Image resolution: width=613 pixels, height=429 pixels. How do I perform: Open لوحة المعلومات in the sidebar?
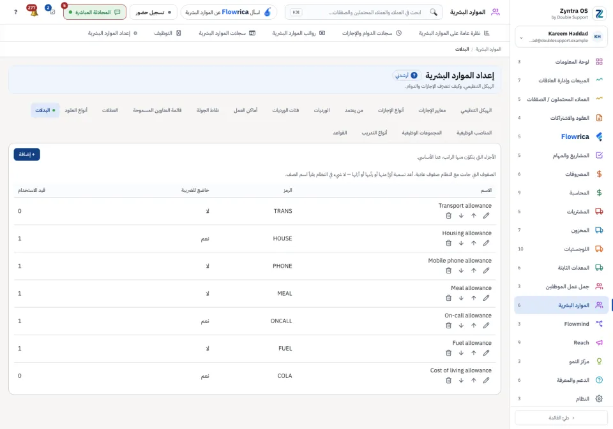[562, 62]
